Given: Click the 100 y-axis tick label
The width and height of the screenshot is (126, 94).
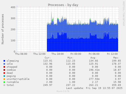Looking at the screenshot, I should click(13, 41).
